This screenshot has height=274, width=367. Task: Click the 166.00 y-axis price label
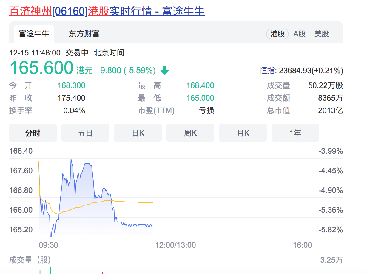tap(21, 210)
